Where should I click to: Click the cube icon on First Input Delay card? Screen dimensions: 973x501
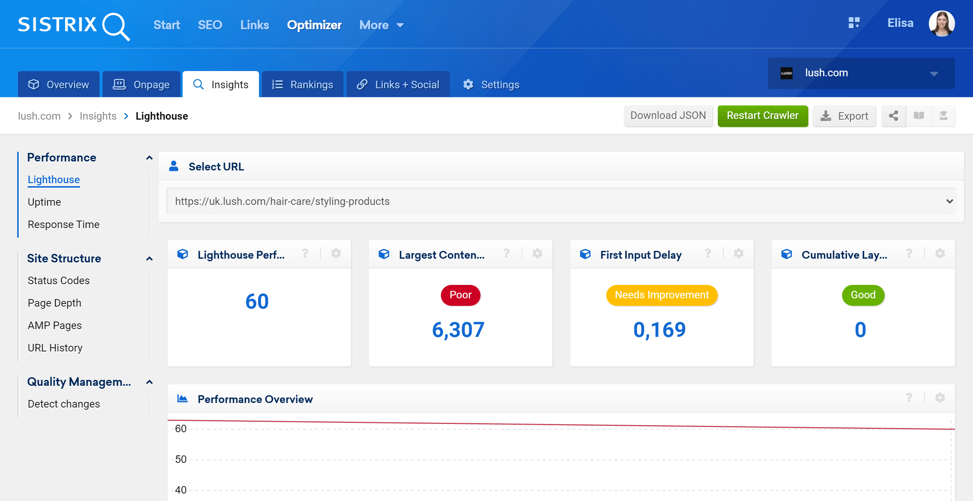coord(585,254)
